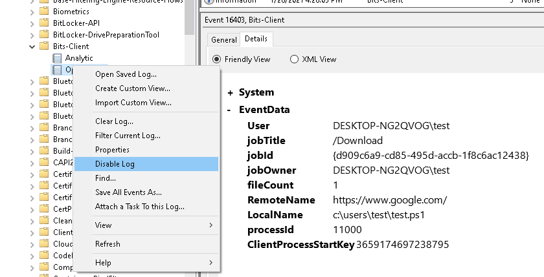Open the Analytic log icon

tap(57, 57)
